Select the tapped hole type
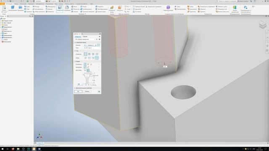The height and width of the screenshot is (151, 269). click(x=93, y=54)
